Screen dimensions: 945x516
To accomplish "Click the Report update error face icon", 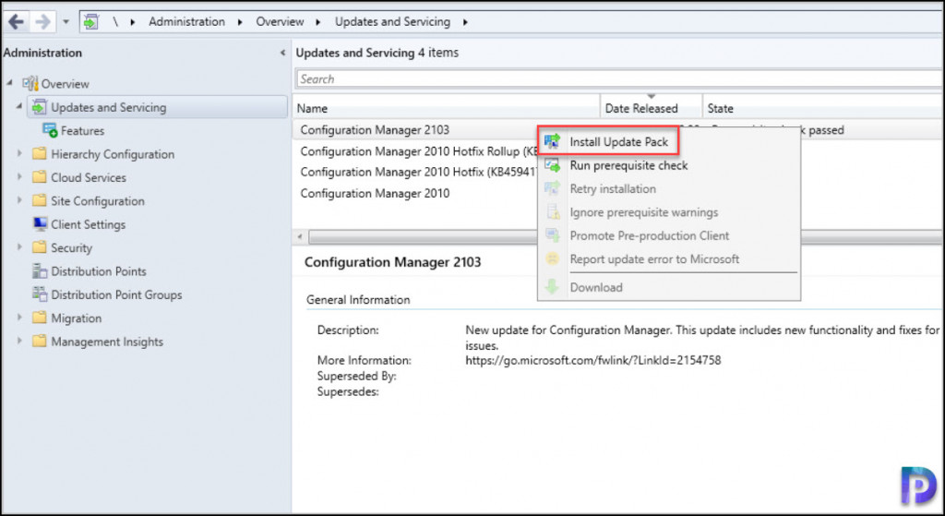I will pos(553,258).
